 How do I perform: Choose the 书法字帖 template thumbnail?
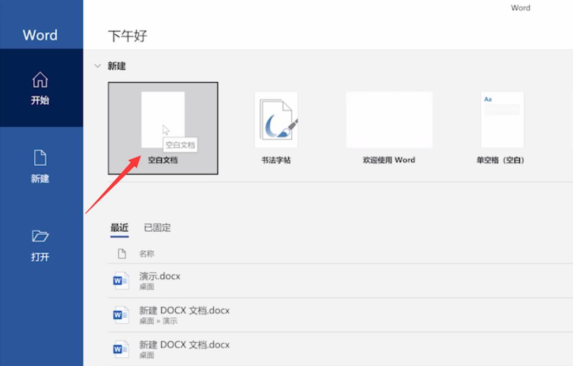(x=276, y=120)
